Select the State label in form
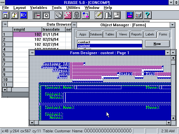Viewport: 179px width, 134px height. point(126,74)
